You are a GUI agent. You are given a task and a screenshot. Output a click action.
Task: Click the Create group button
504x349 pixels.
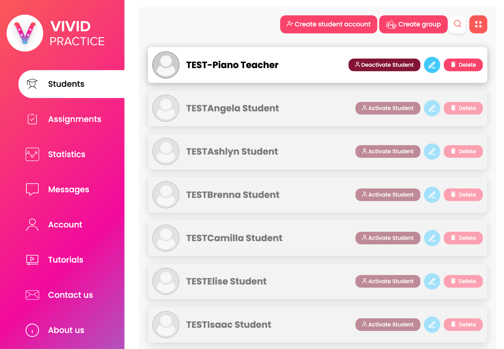coord(413,24)
